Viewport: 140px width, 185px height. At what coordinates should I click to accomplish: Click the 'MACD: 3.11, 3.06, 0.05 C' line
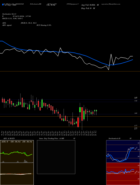13,18
